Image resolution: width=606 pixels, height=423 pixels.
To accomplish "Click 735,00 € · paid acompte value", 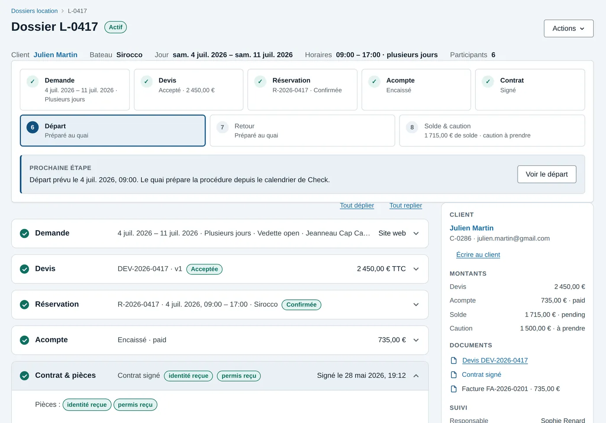I will [x=563, y=300].
